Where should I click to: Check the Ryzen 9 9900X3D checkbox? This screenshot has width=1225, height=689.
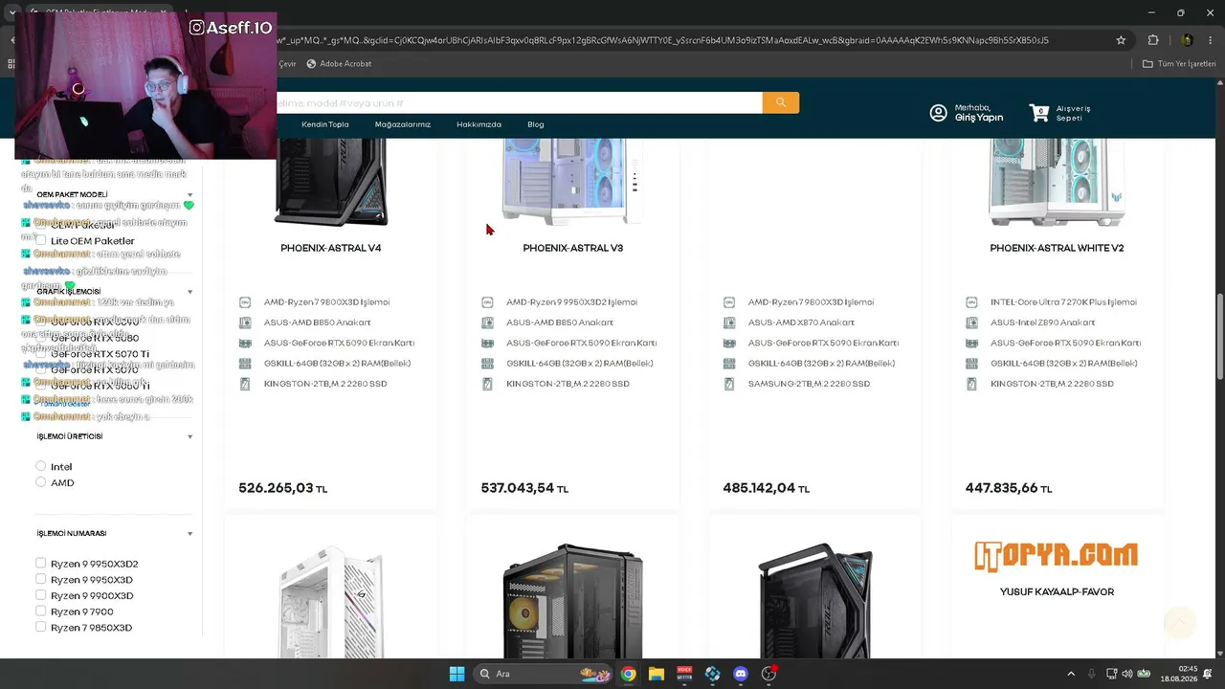[x=41, y=595]
